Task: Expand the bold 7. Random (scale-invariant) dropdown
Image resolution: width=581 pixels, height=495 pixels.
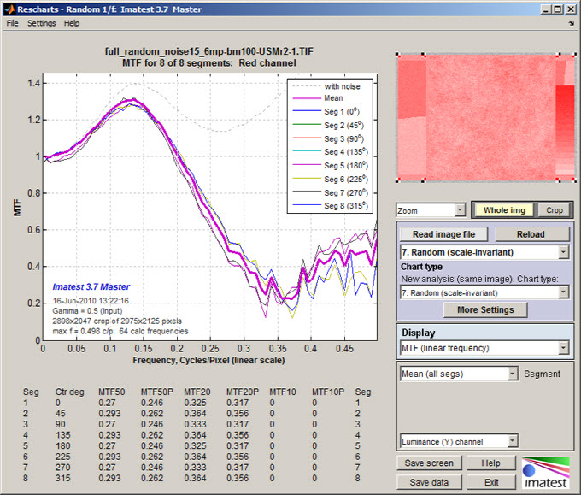Action: click(484, 252)
